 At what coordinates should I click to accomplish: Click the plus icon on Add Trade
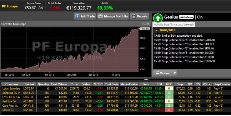(77, 16)
